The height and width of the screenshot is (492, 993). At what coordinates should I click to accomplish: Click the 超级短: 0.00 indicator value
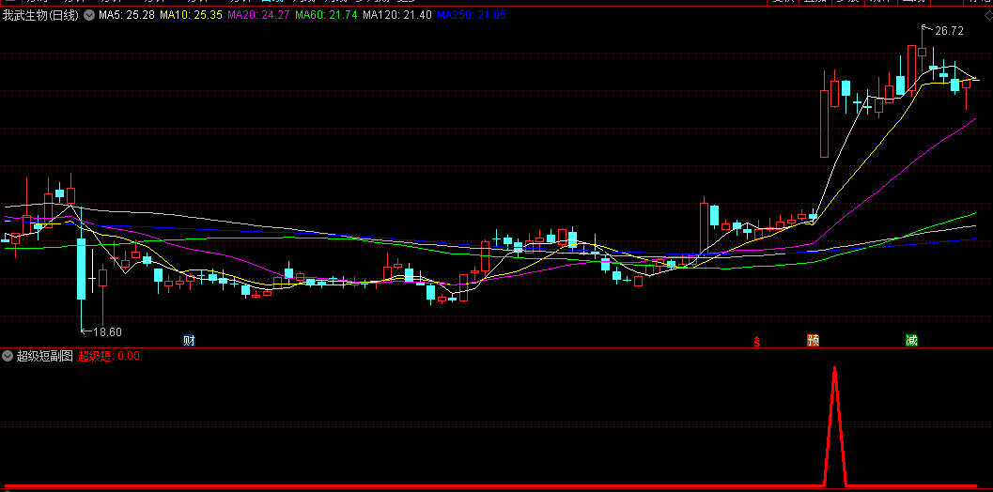(x=108, y=356)
